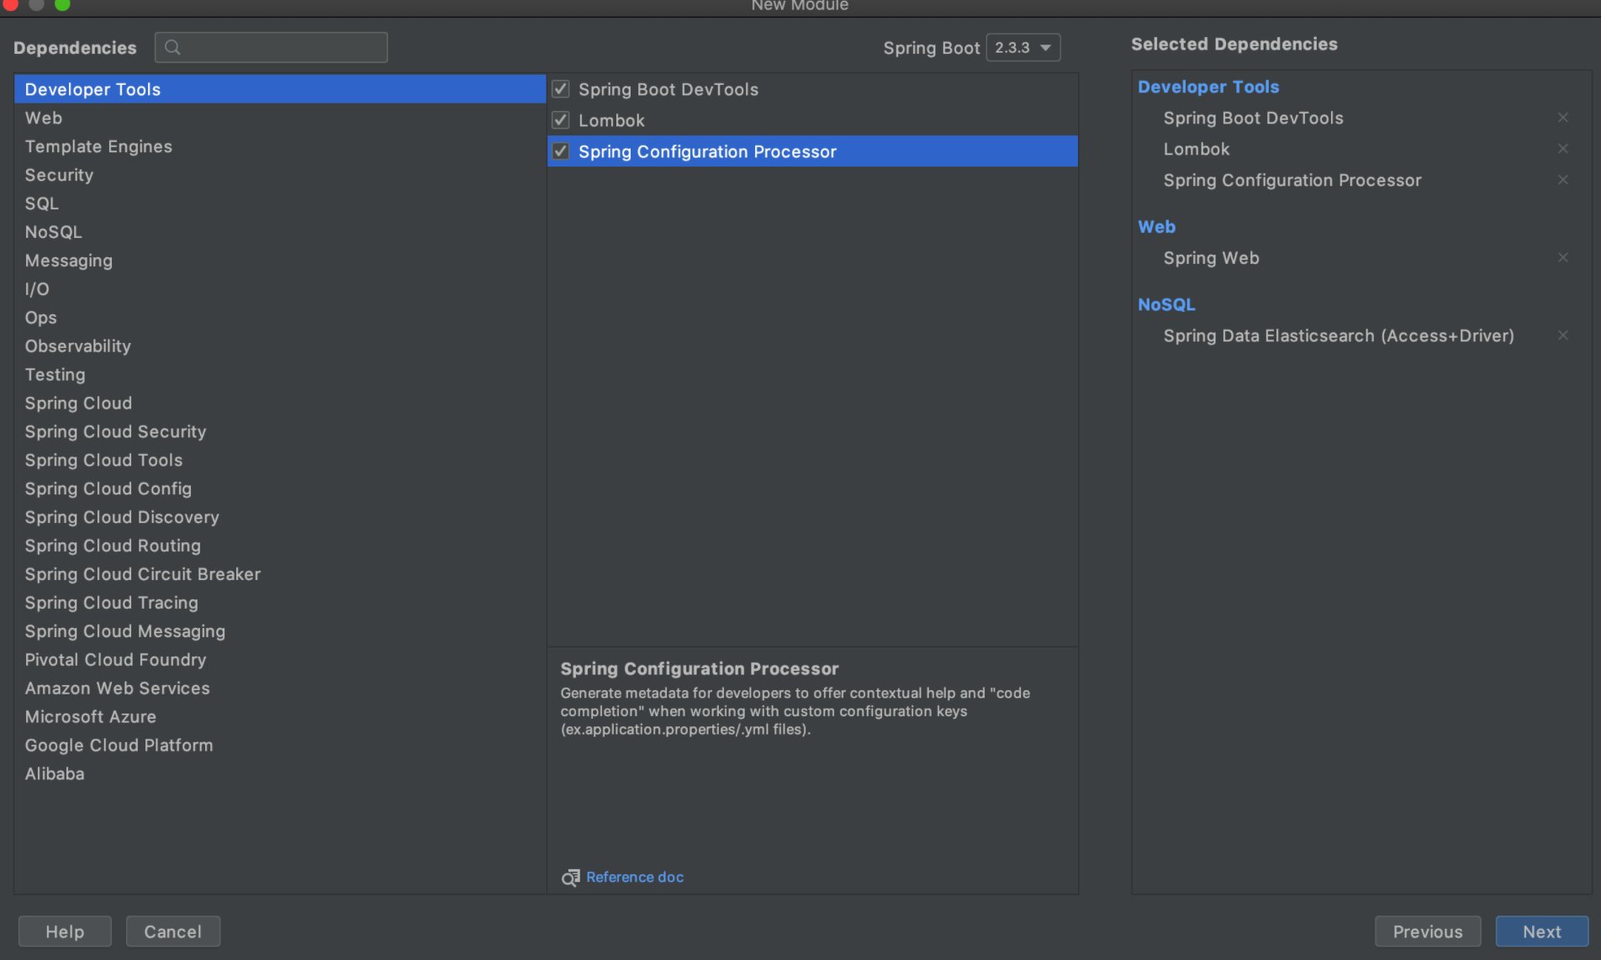The width and height of the screenshot is (1601, 960).
Task: Select the Microsoft Azure category
Action: [280, 717]
